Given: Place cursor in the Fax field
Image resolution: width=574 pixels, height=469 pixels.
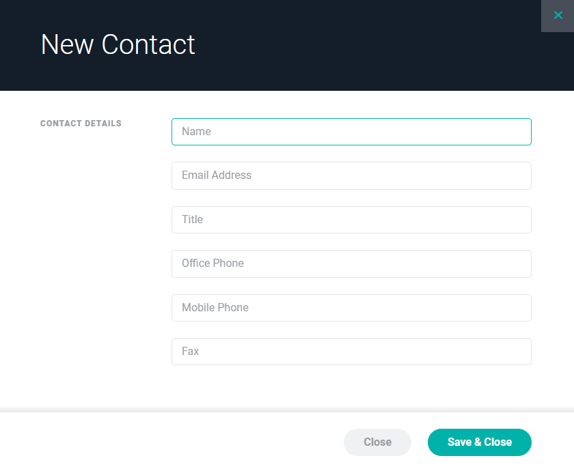Looking at the screenshot, I should coord(351,352).
